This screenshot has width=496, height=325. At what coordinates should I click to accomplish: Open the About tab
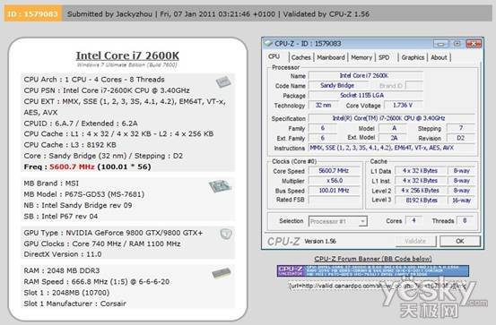(439, 57)
